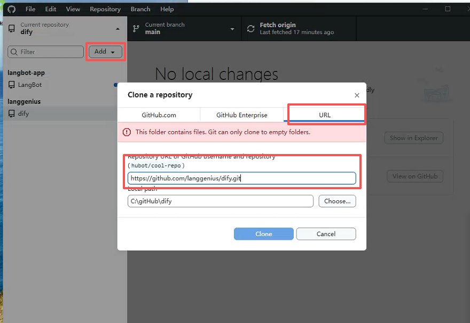The height and width of the screenshot is (323, 470).
Task: Cancel the clone dialog
Action: pos(326,234)
